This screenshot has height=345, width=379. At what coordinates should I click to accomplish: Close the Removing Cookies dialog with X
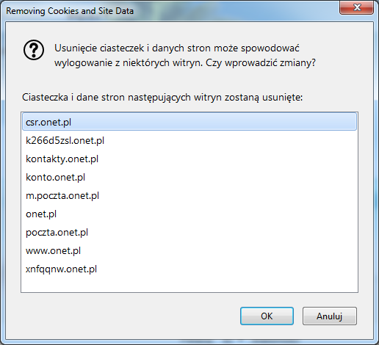[357, 7]
